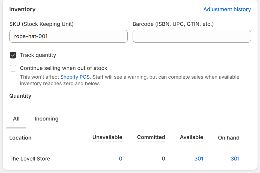Viewport: 260px width, 173px height.
Task: Edit the On hand quantity value 301
Action: (x=235, y=159)
